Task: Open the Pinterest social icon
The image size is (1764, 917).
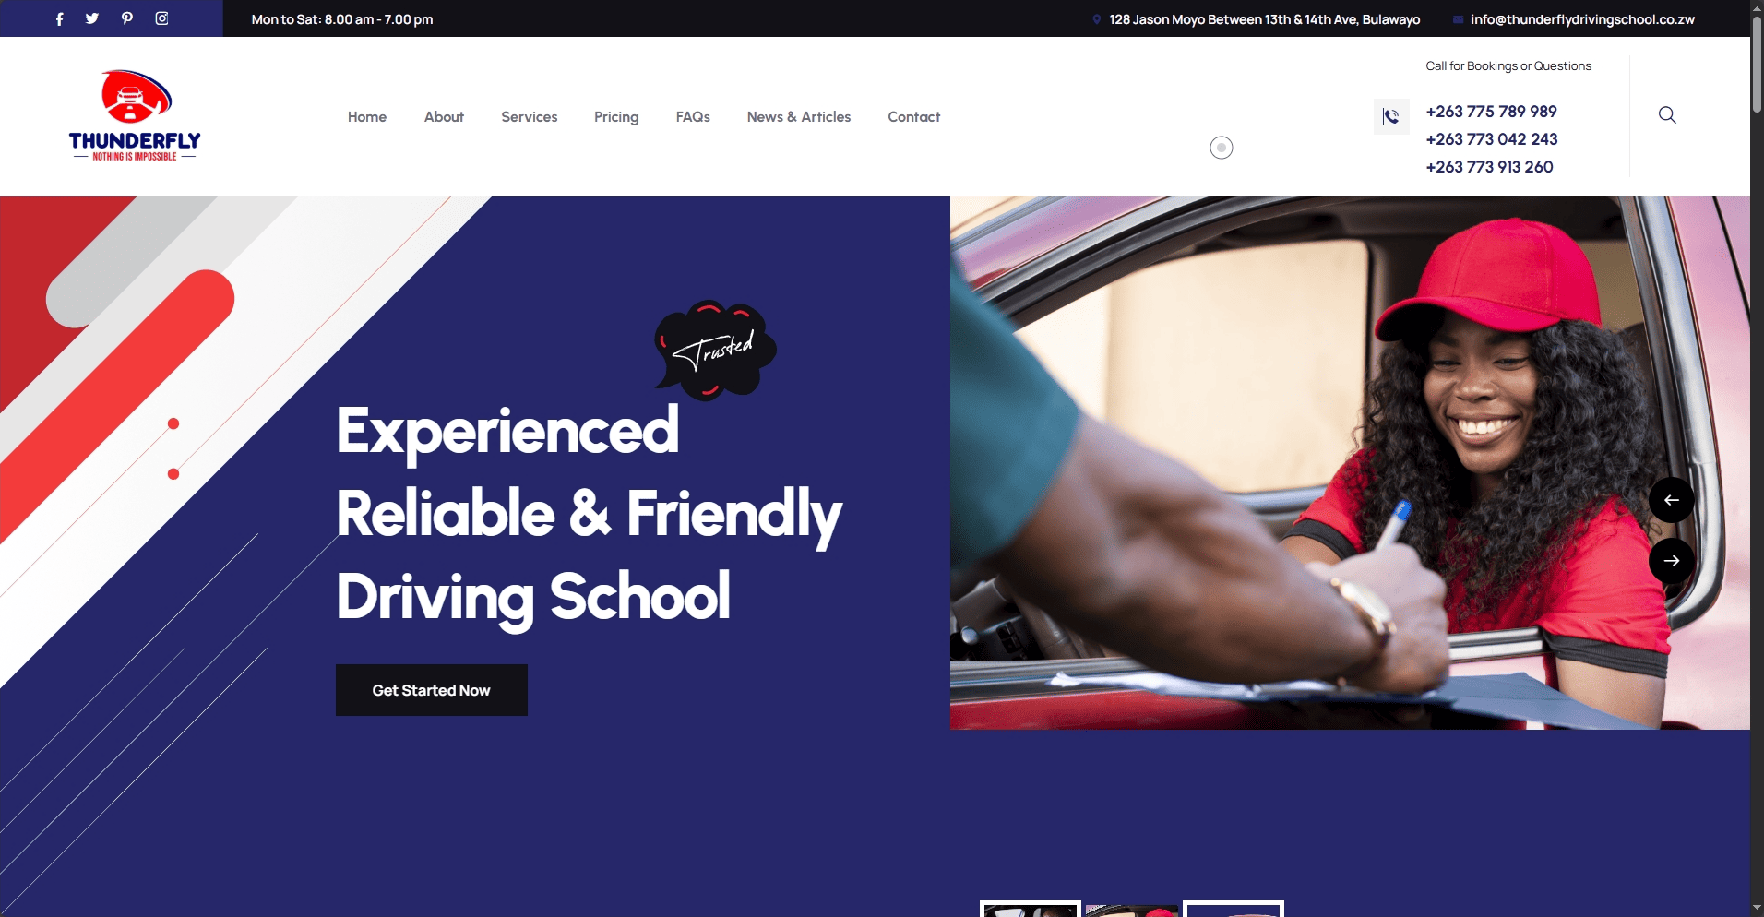Action: coord(127,18)
